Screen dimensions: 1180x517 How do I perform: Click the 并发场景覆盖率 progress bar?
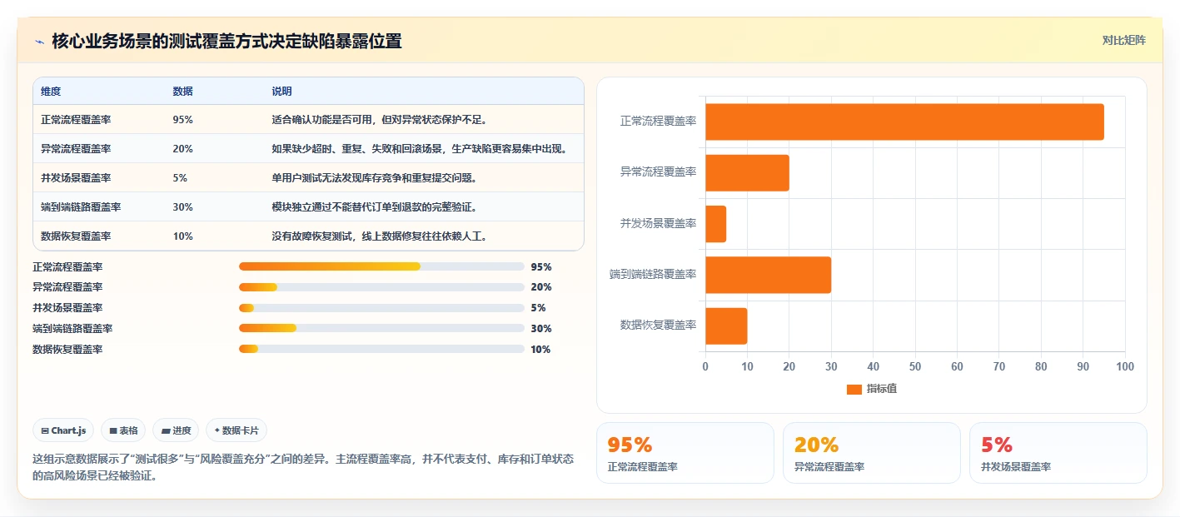tap(381, 308)
